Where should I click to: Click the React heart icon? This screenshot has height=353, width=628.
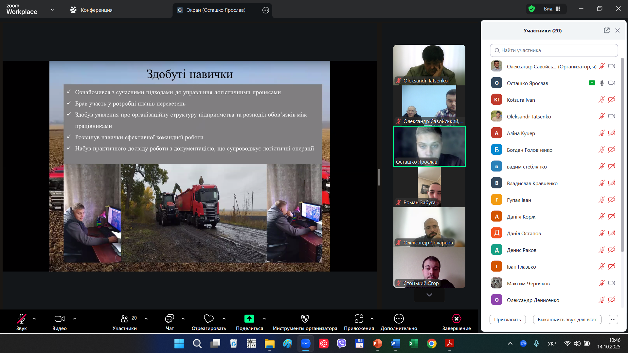coord(208,319)
